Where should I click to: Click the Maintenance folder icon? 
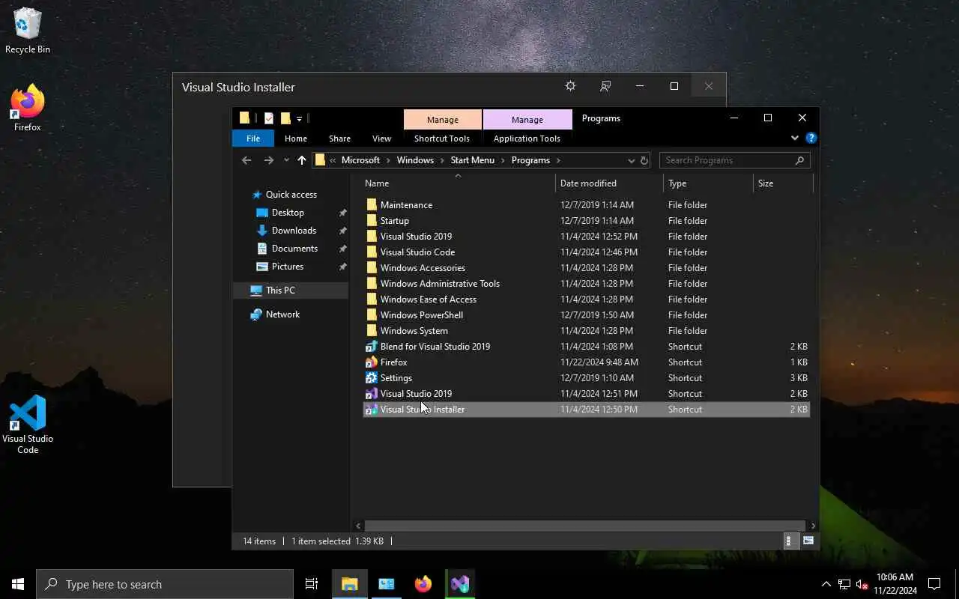pyautogui.click(x=372, y=205)
